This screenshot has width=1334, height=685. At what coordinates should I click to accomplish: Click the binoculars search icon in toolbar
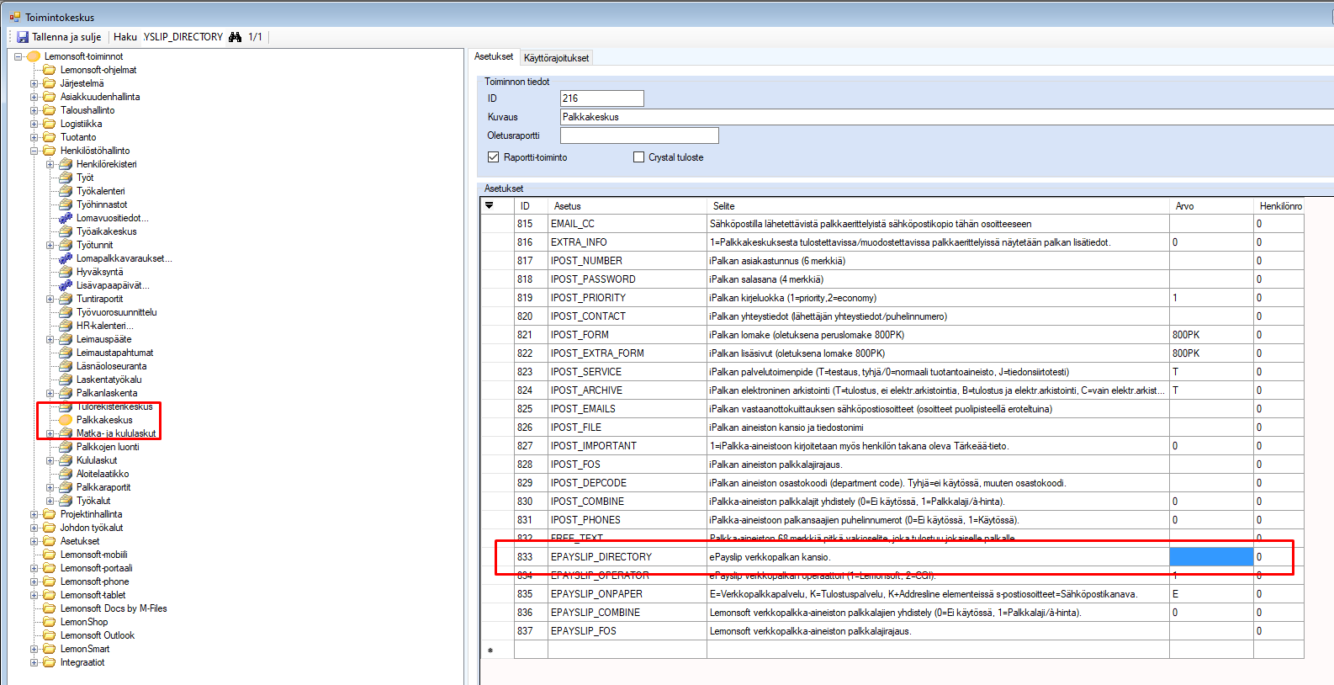[x=235, y=37]
